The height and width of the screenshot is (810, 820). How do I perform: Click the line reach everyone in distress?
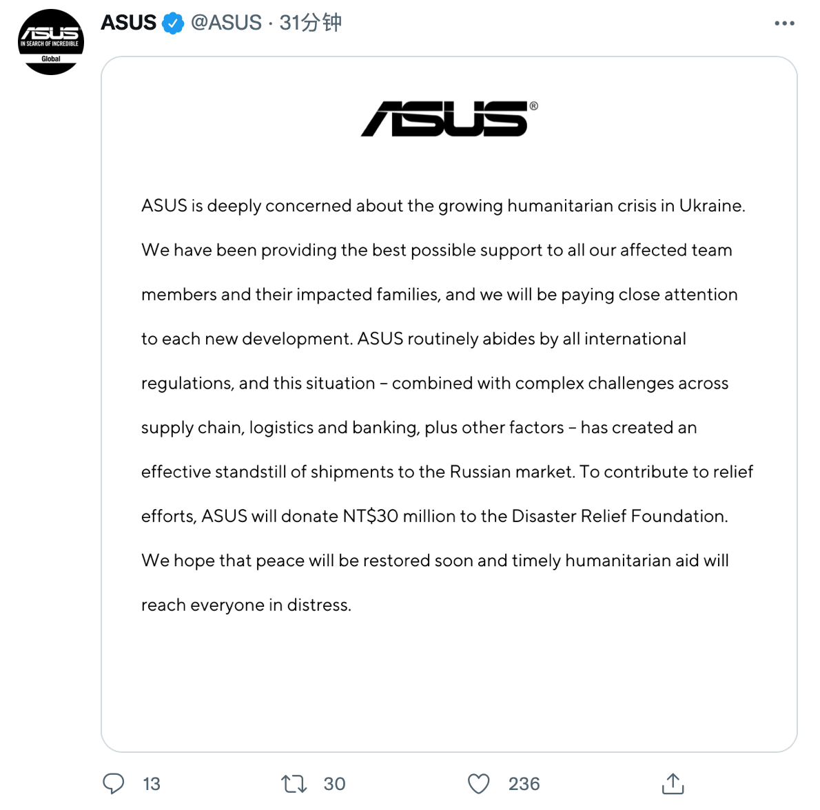[246, 605]
